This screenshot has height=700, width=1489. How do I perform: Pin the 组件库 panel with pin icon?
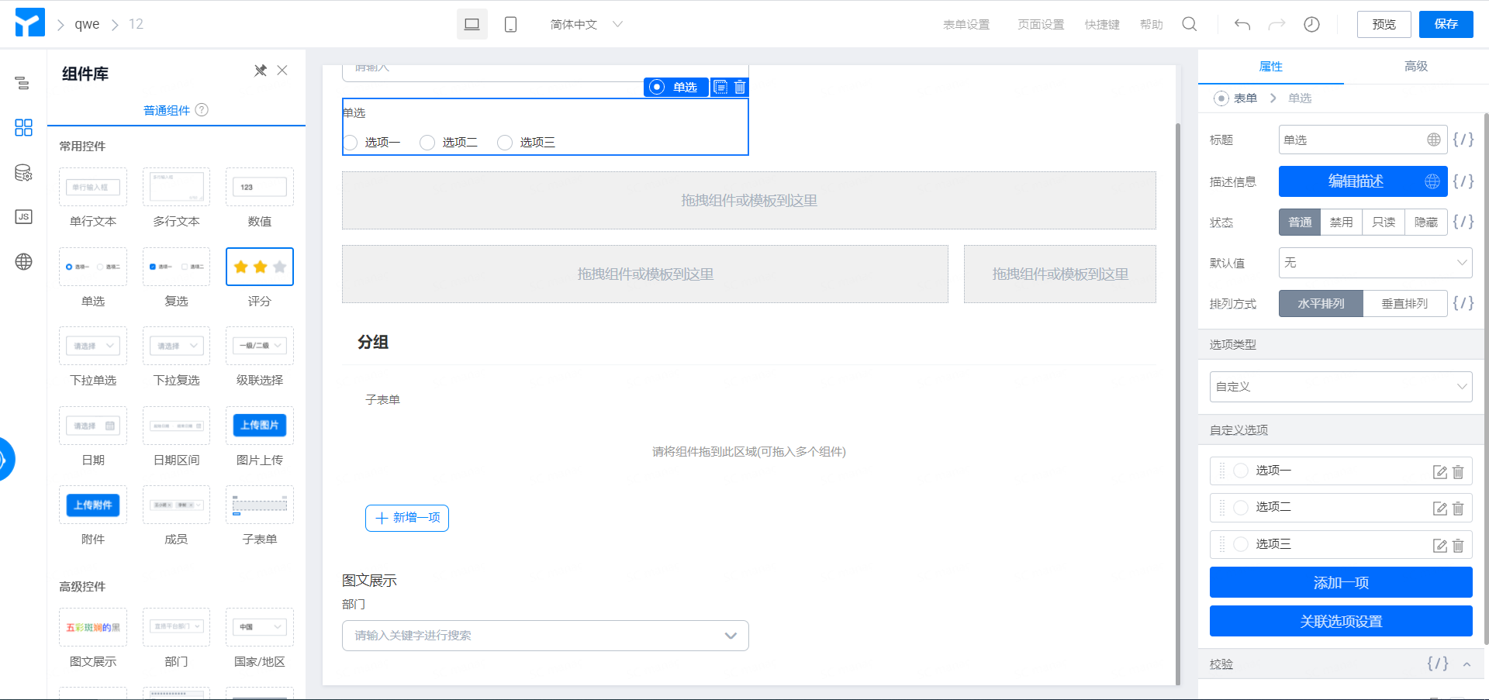click(x=260, y=70)
